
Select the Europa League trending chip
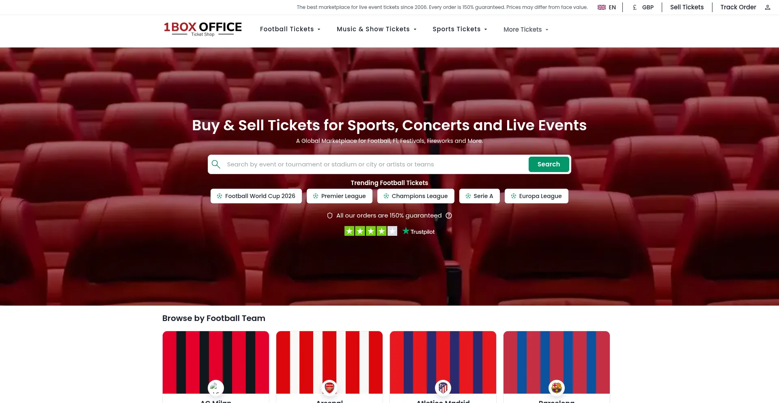pos(536,196)
